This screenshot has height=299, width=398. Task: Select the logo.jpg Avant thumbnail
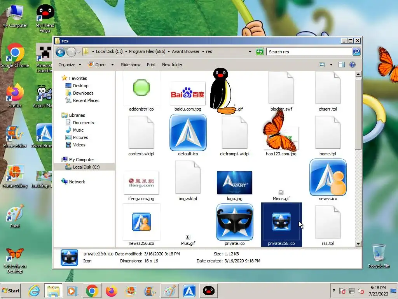pos(234,183)
